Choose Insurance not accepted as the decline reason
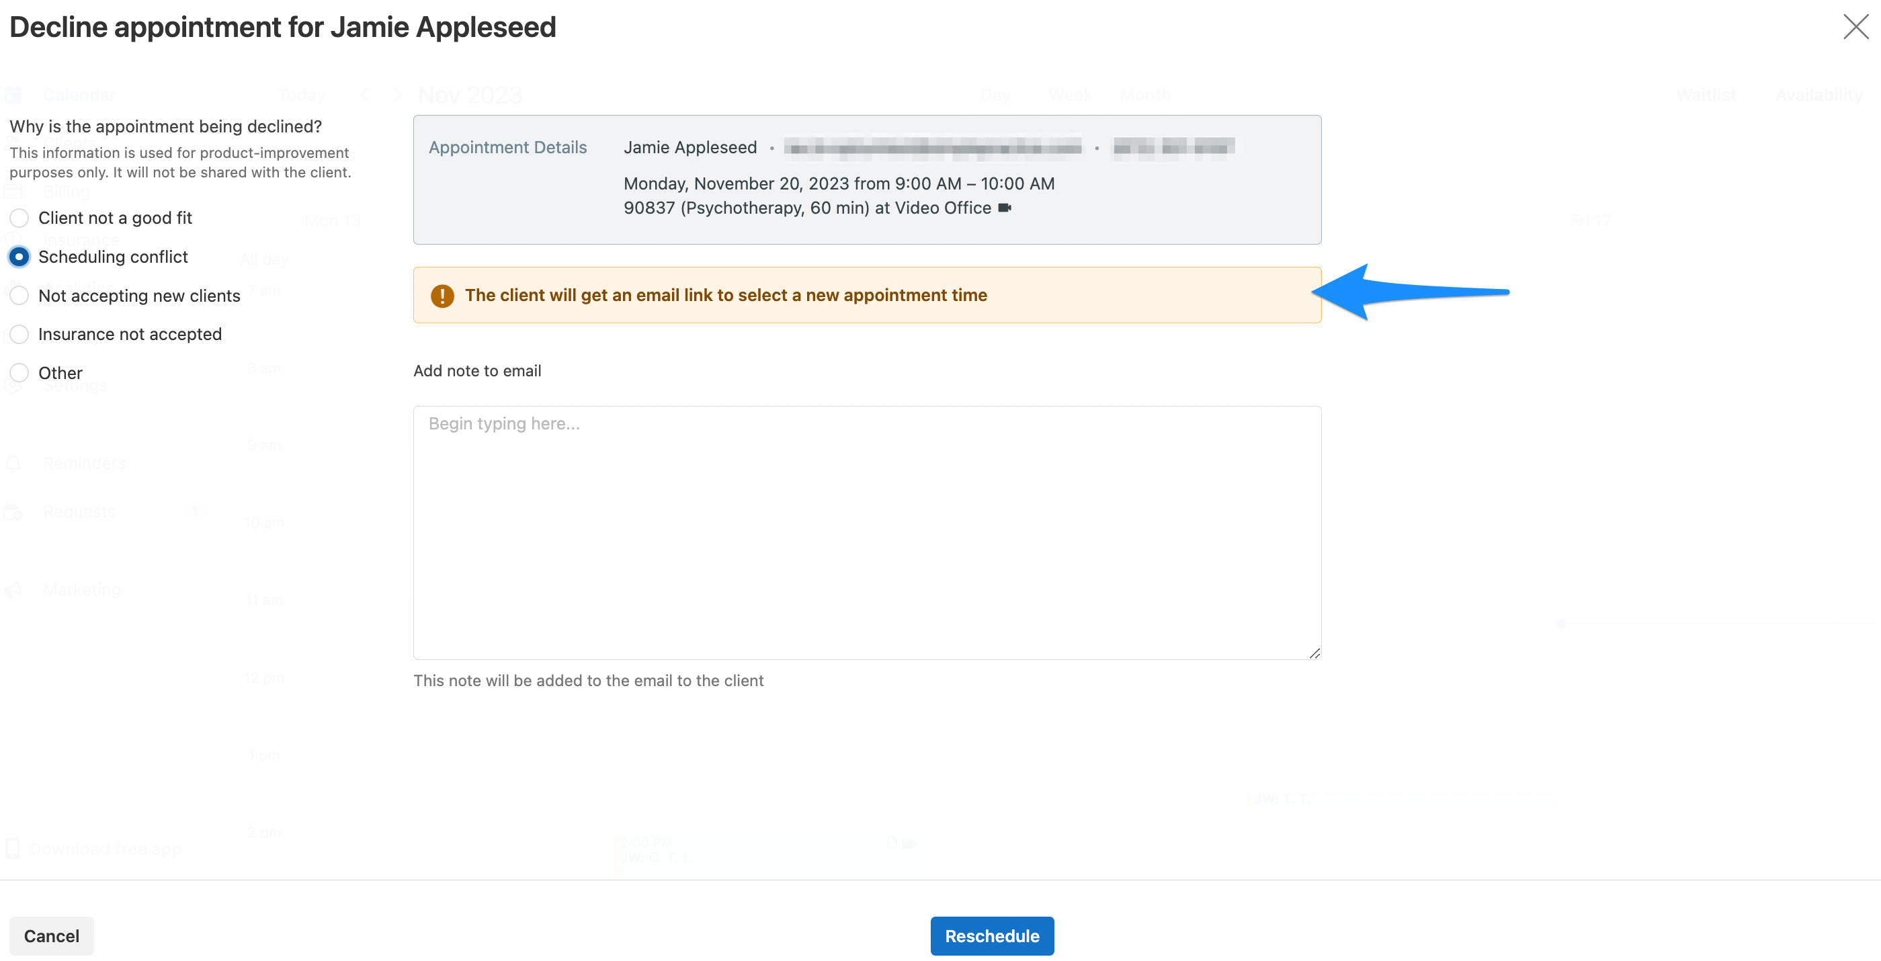 19,334
